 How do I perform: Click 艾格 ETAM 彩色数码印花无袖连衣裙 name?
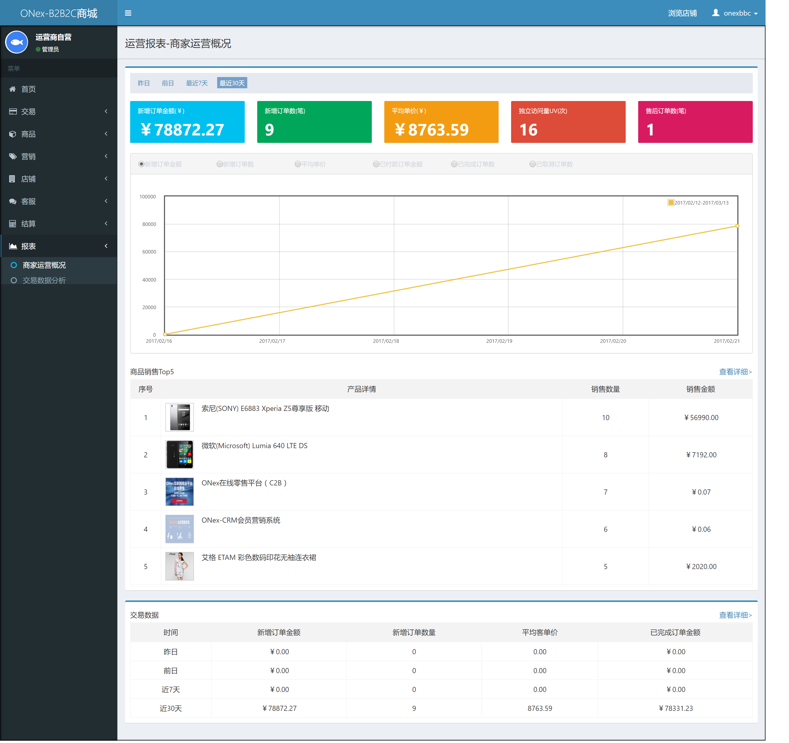[259, 558]
